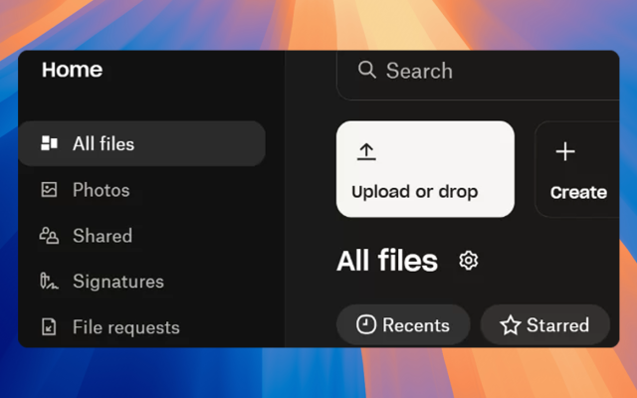
Task: Click the All files page heading
Action: coord(387,261)
